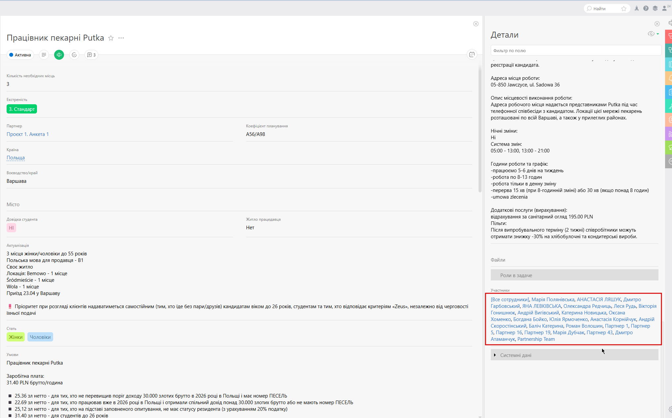Toggle the eye visibility icon in Детали

coord(651,34)
